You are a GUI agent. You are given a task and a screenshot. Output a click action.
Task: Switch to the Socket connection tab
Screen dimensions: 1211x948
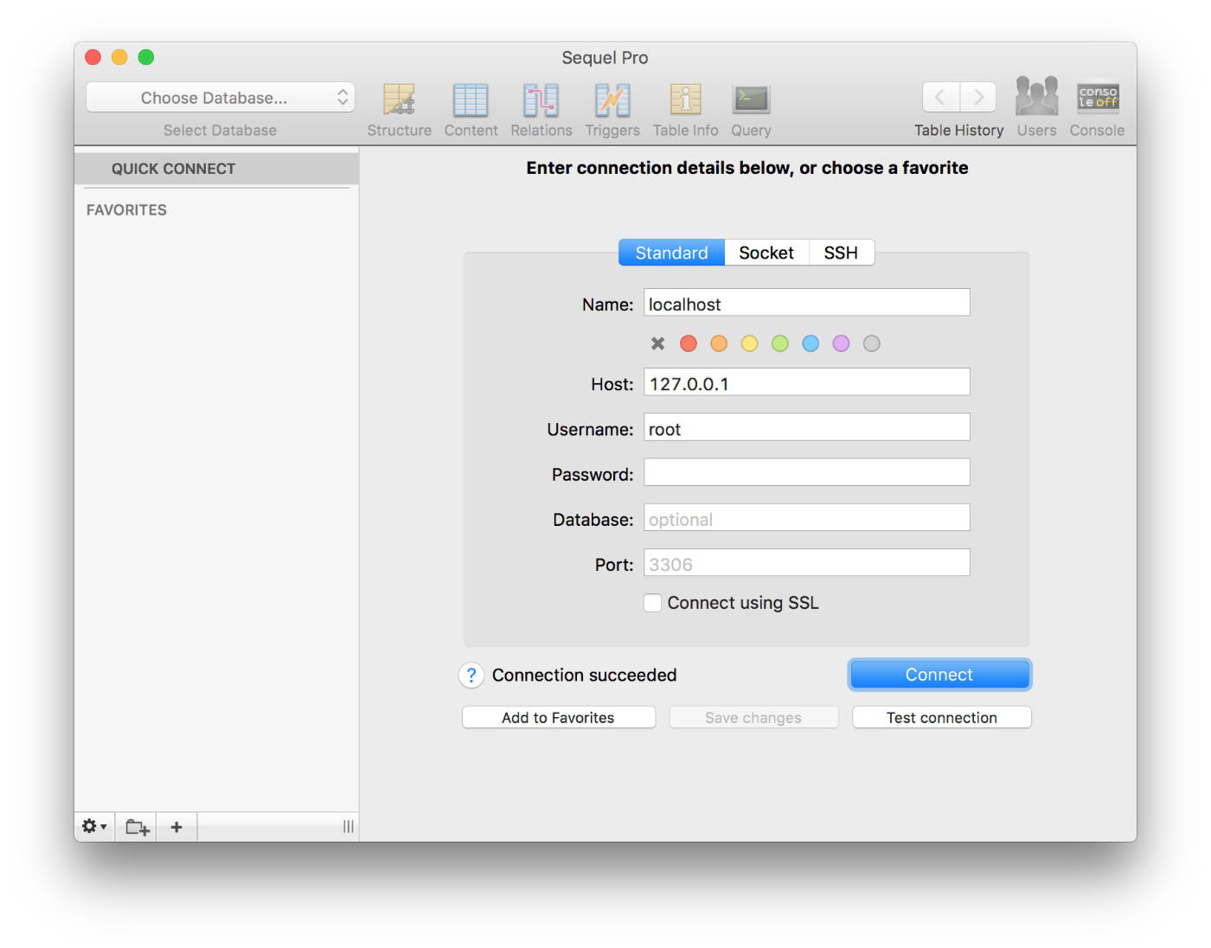pyautogui.click(x=766, y=253)
